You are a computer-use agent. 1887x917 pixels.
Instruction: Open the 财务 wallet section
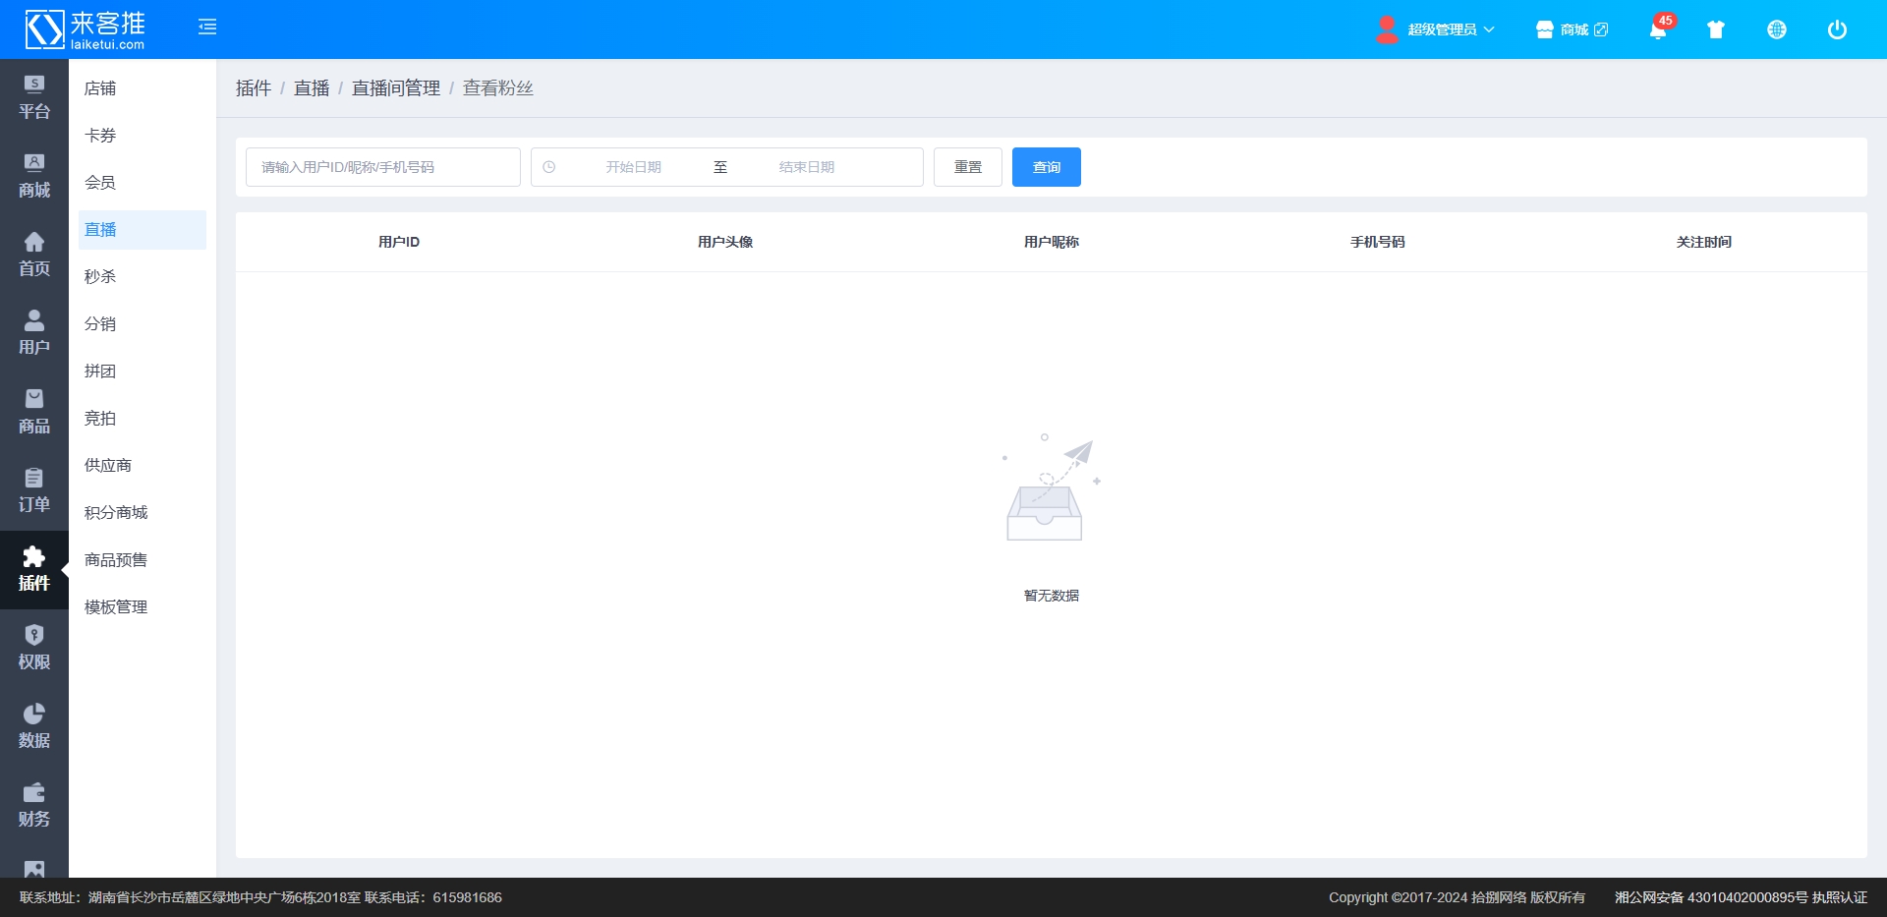[x=34, y=804]
